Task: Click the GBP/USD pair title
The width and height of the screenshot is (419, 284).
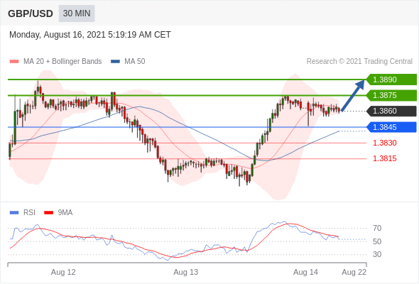Action: click(31, 13)
